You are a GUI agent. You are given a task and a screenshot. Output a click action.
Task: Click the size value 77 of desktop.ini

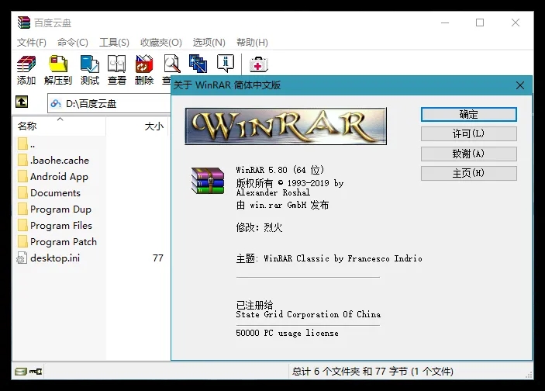point(158,258)
